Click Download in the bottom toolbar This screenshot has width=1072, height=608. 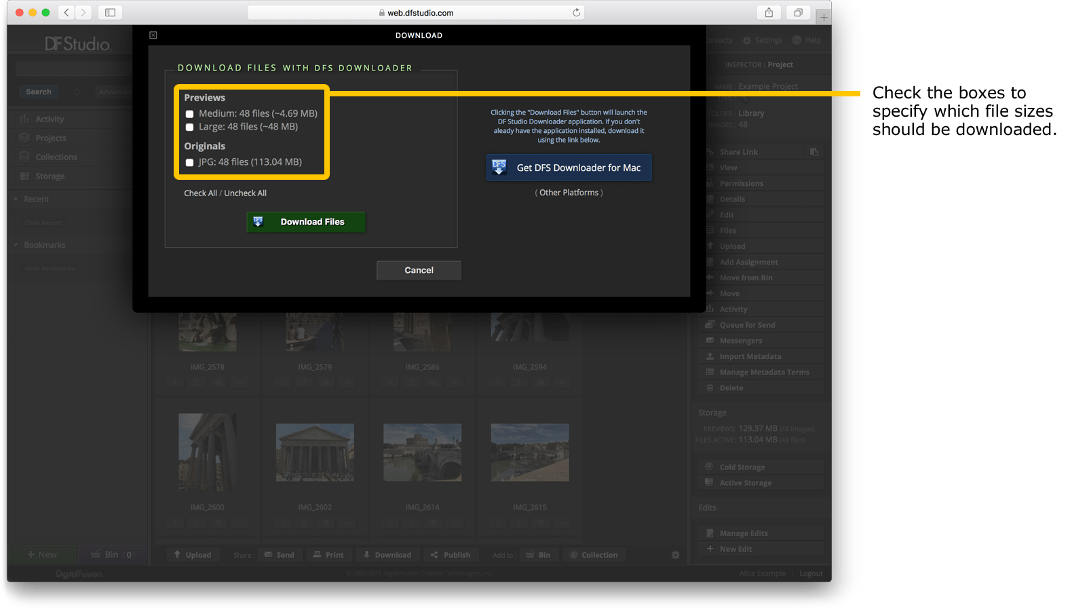pyautogui.click(x=387, y=554)
